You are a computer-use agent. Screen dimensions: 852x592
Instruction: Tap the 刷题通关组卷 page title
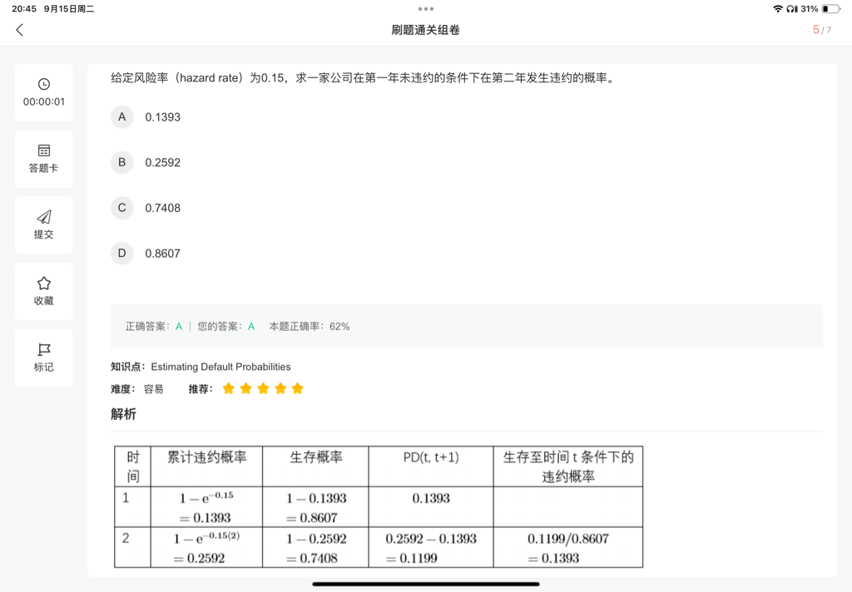(x=426, y=30)
